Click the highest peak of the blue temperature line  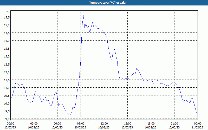coord(83,16)
